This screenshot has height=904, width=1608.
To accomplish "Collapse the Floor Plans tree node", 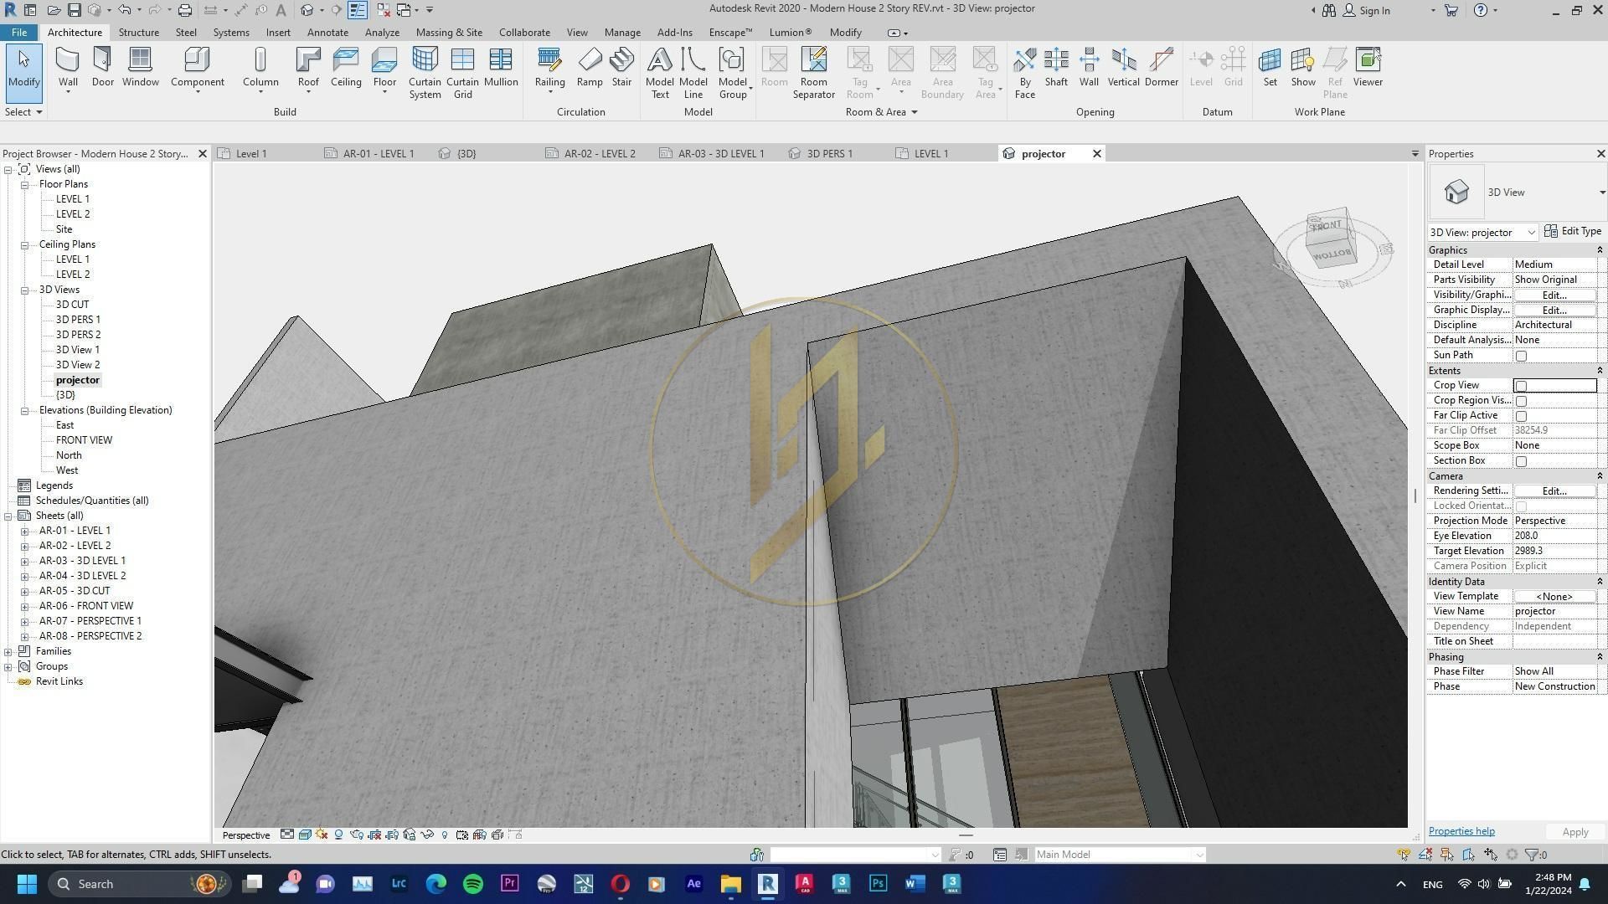I will (x=25, y=184).
